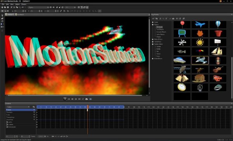233x141 pixels.
Task: Click the Open file folder icon
Action: pos(5,7)
